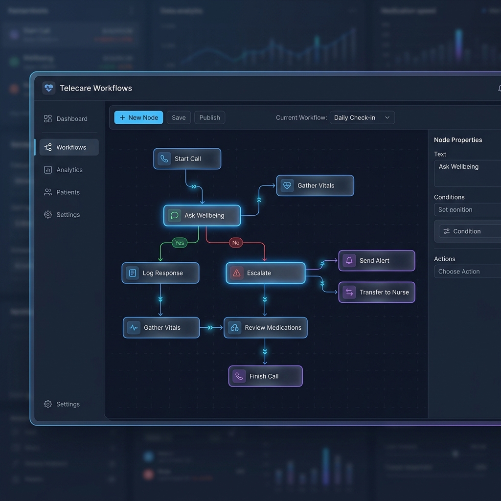Click the phone icon on Finish Call node
The image size is (501, 501).
click(239, 376)
